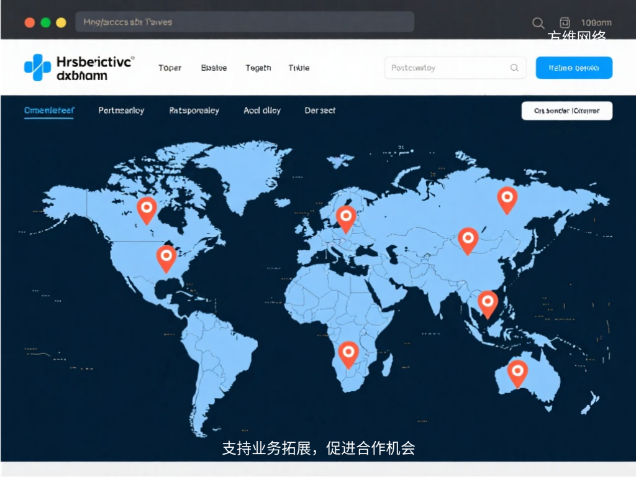
Task: Select the map pin in eastern United States
Action: pyautogui.click(x=166, y=257)
